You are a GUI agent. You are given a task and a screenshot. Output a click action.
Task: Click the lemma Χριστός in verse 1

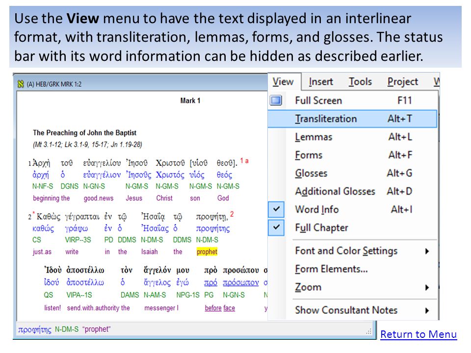[170, 175]
